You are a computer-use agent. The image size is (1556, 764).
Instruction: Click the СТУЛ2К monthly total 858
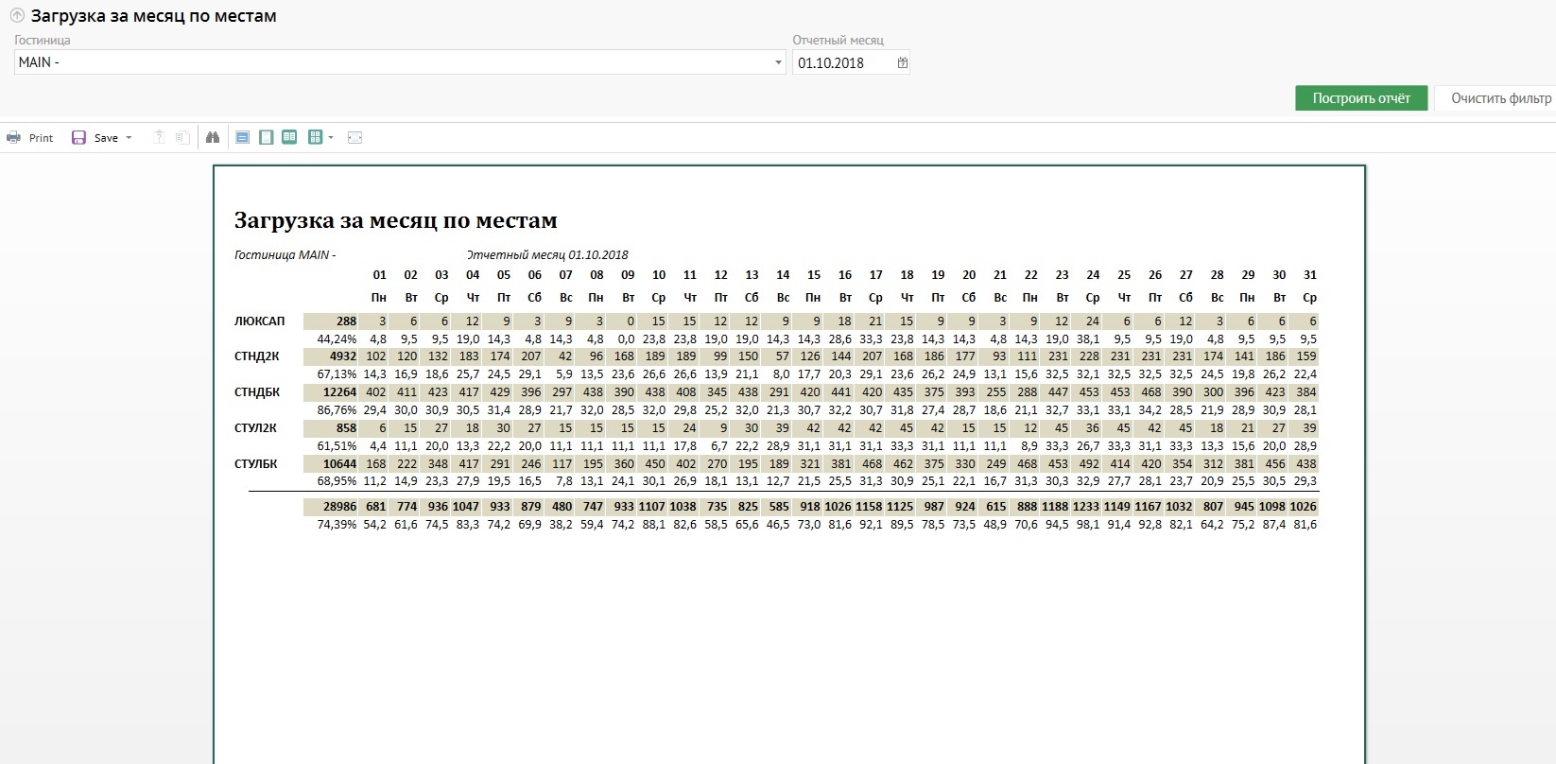(346, 428)
